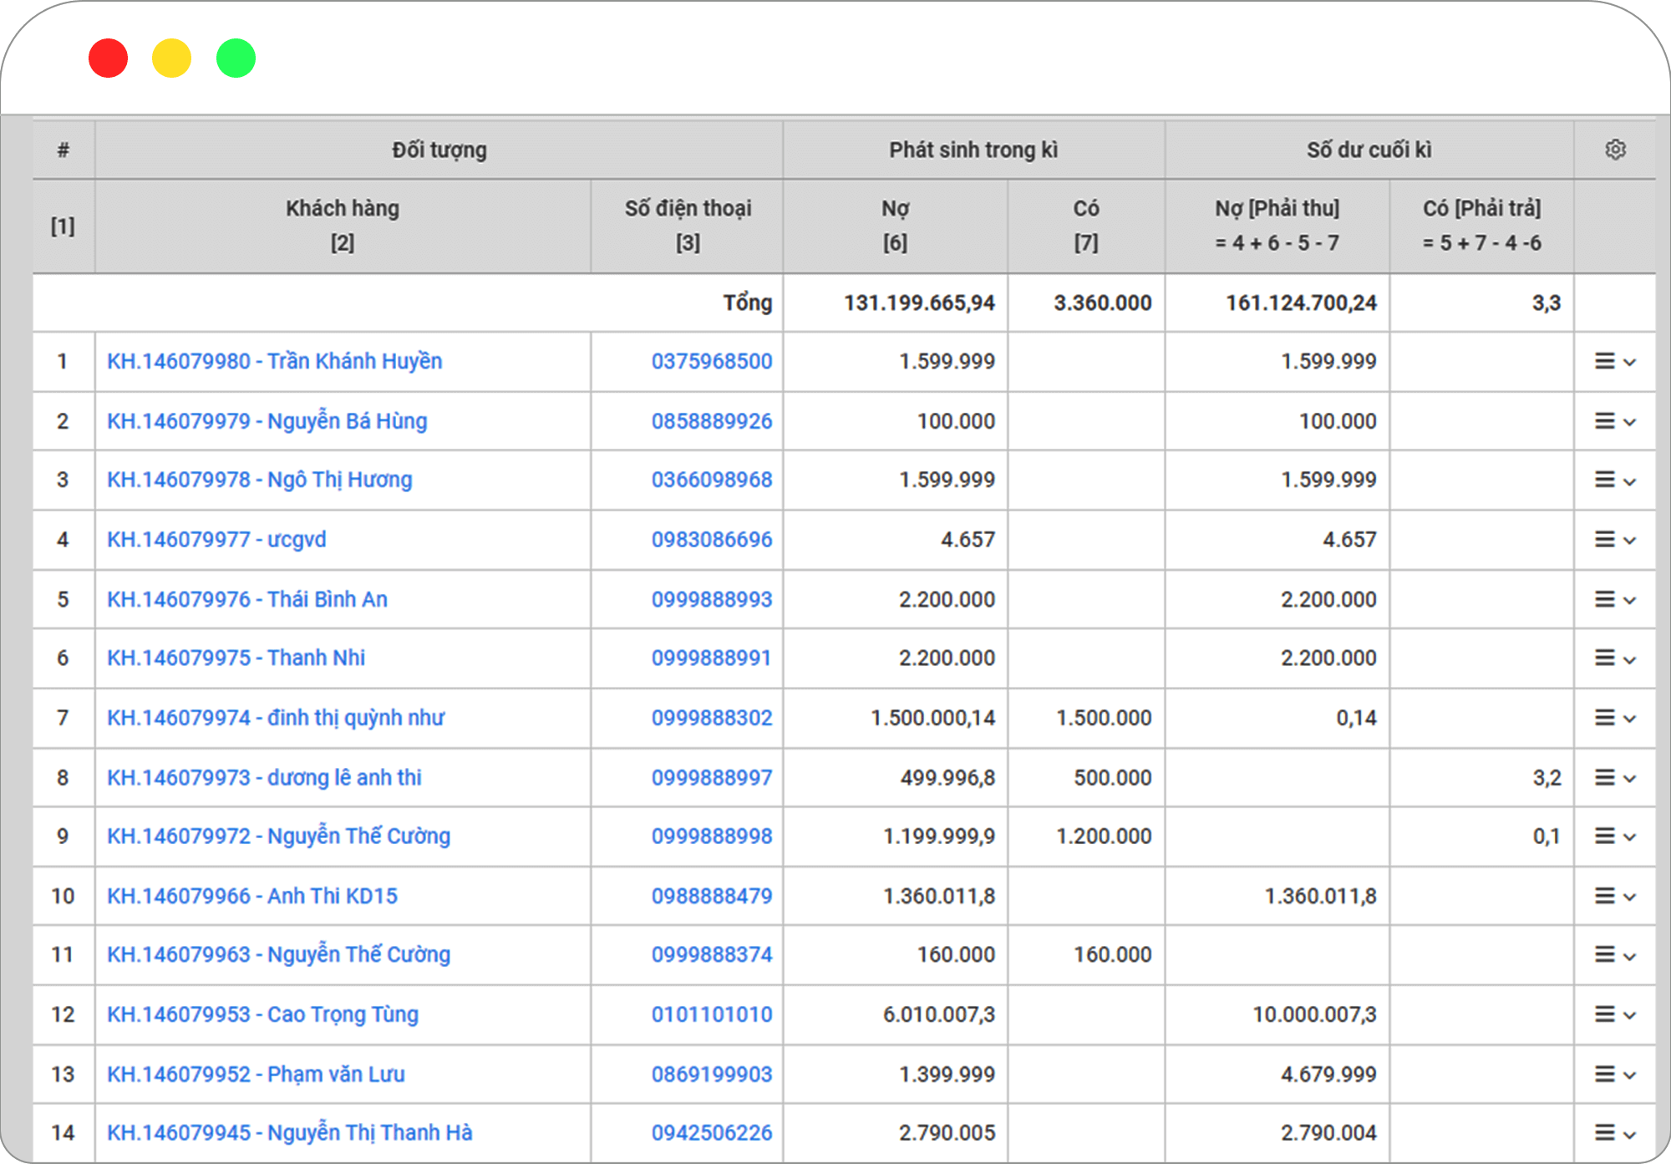Open the table column settings gear
Screen dimensions: 1671x1164
(x=1615, y=150)
